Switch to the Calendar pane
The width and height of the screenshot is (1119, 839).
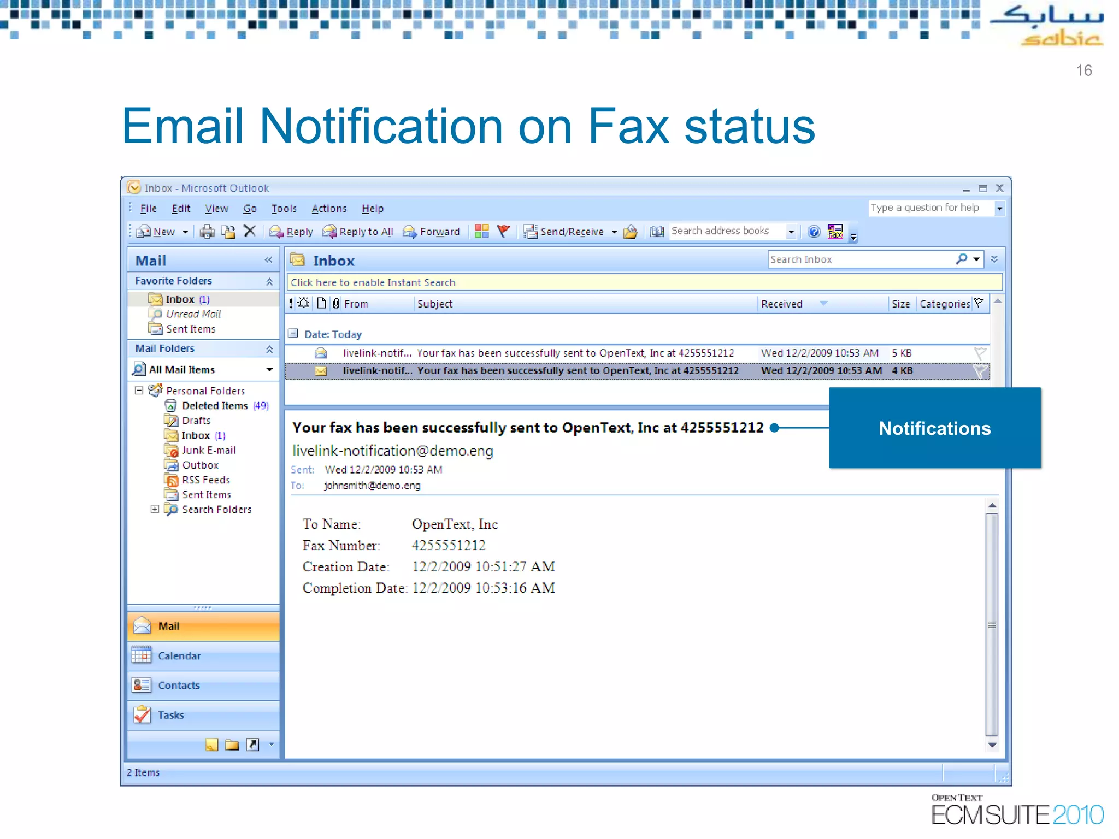tap(203, 656)
